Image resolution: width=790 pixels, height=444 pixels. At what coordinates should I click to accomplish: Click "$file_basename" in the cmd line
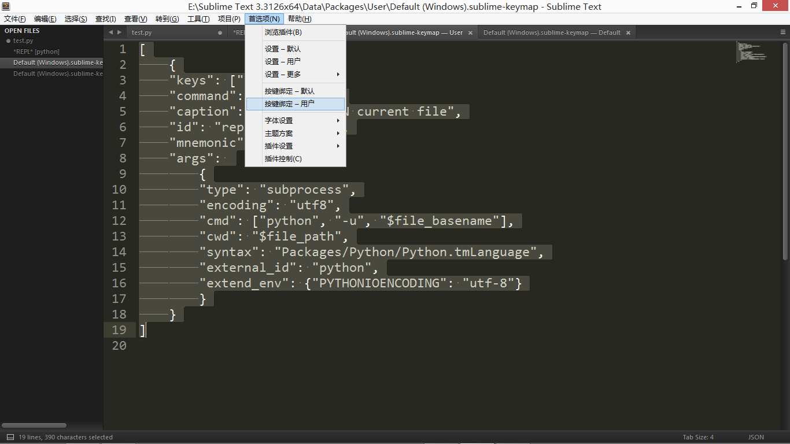tap(440, 221)
